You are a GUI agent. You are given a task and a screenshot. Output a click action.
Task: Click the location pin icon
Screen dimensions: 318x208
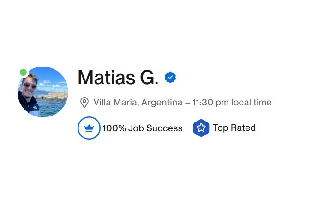click(x=84, y=103)
